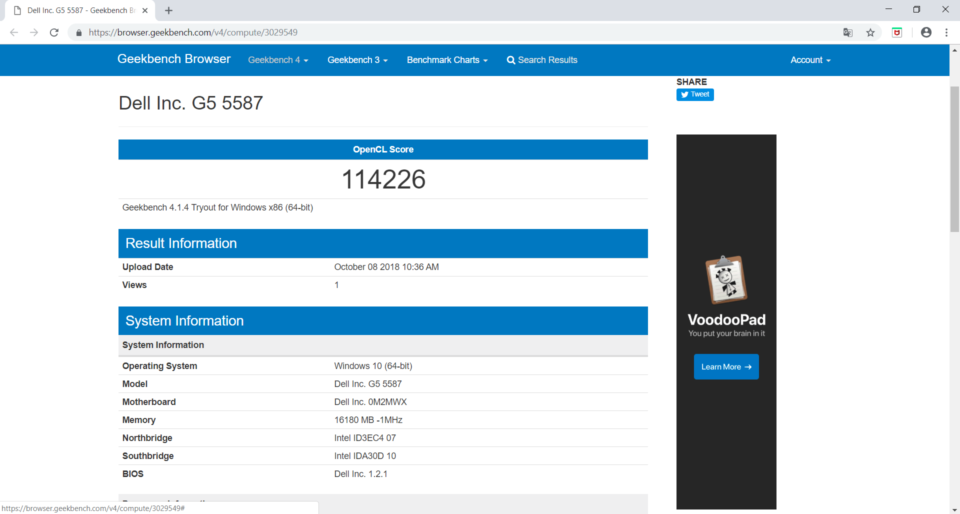
Task: Open the Account dropdown menu
Action: [810, 60]
